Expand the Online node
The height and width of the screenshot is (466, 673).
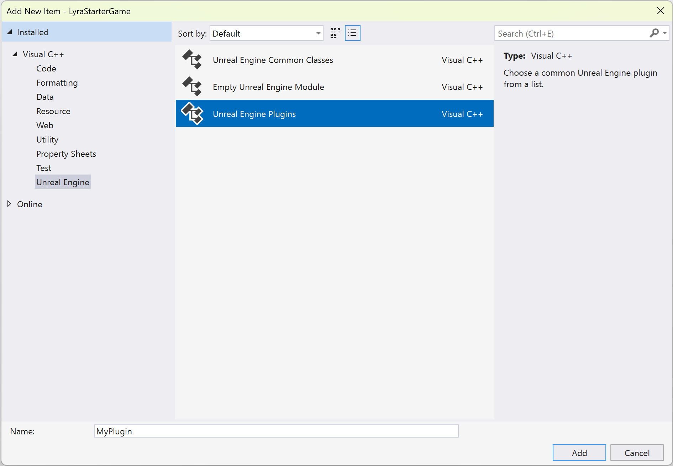pyautogui.click(x=9, y=204)
